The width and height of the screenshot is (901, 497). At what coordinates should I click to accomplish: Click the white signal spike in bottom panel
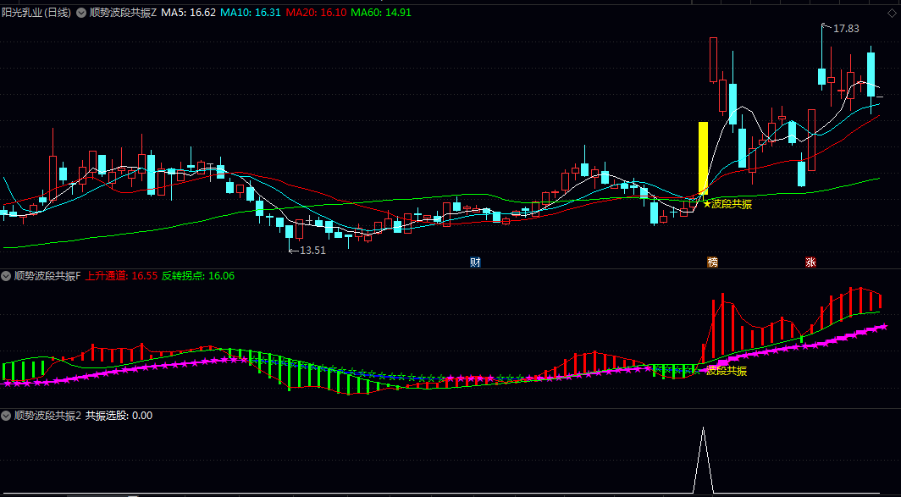[x=704, y=460]
